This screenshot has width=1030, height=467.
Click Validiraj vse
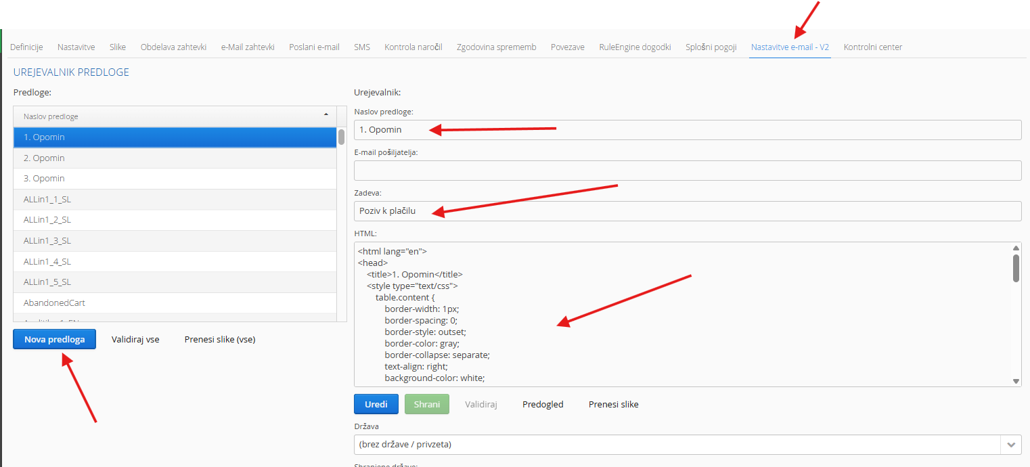tap(135, 339)
